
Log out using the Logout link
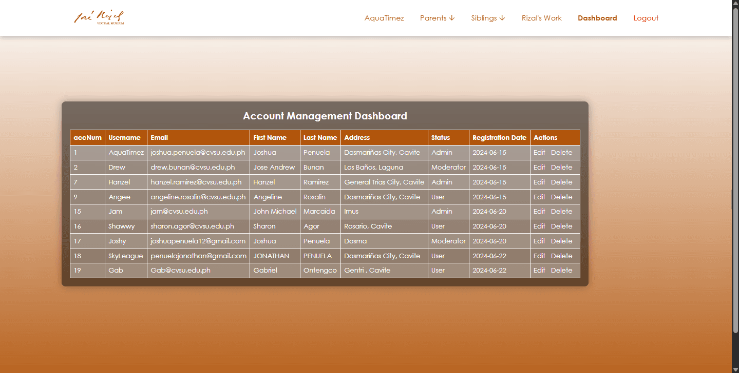646,18
